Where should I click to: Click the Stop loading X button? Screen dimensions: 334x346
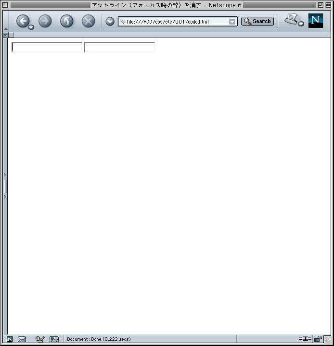tap(88, 21)
